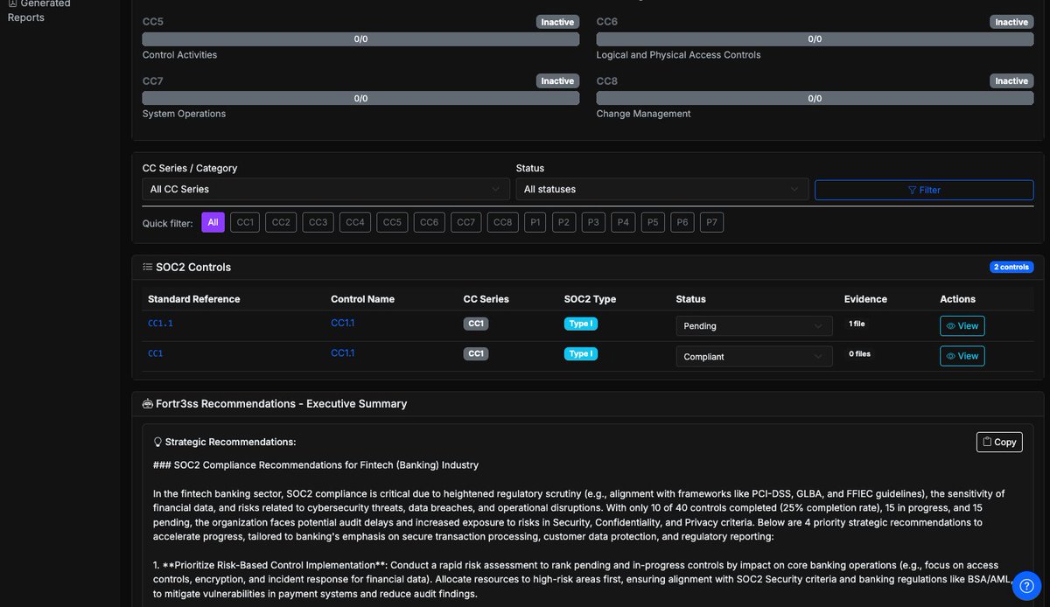Select the CC2 quick filter chip

pos(281,222)
